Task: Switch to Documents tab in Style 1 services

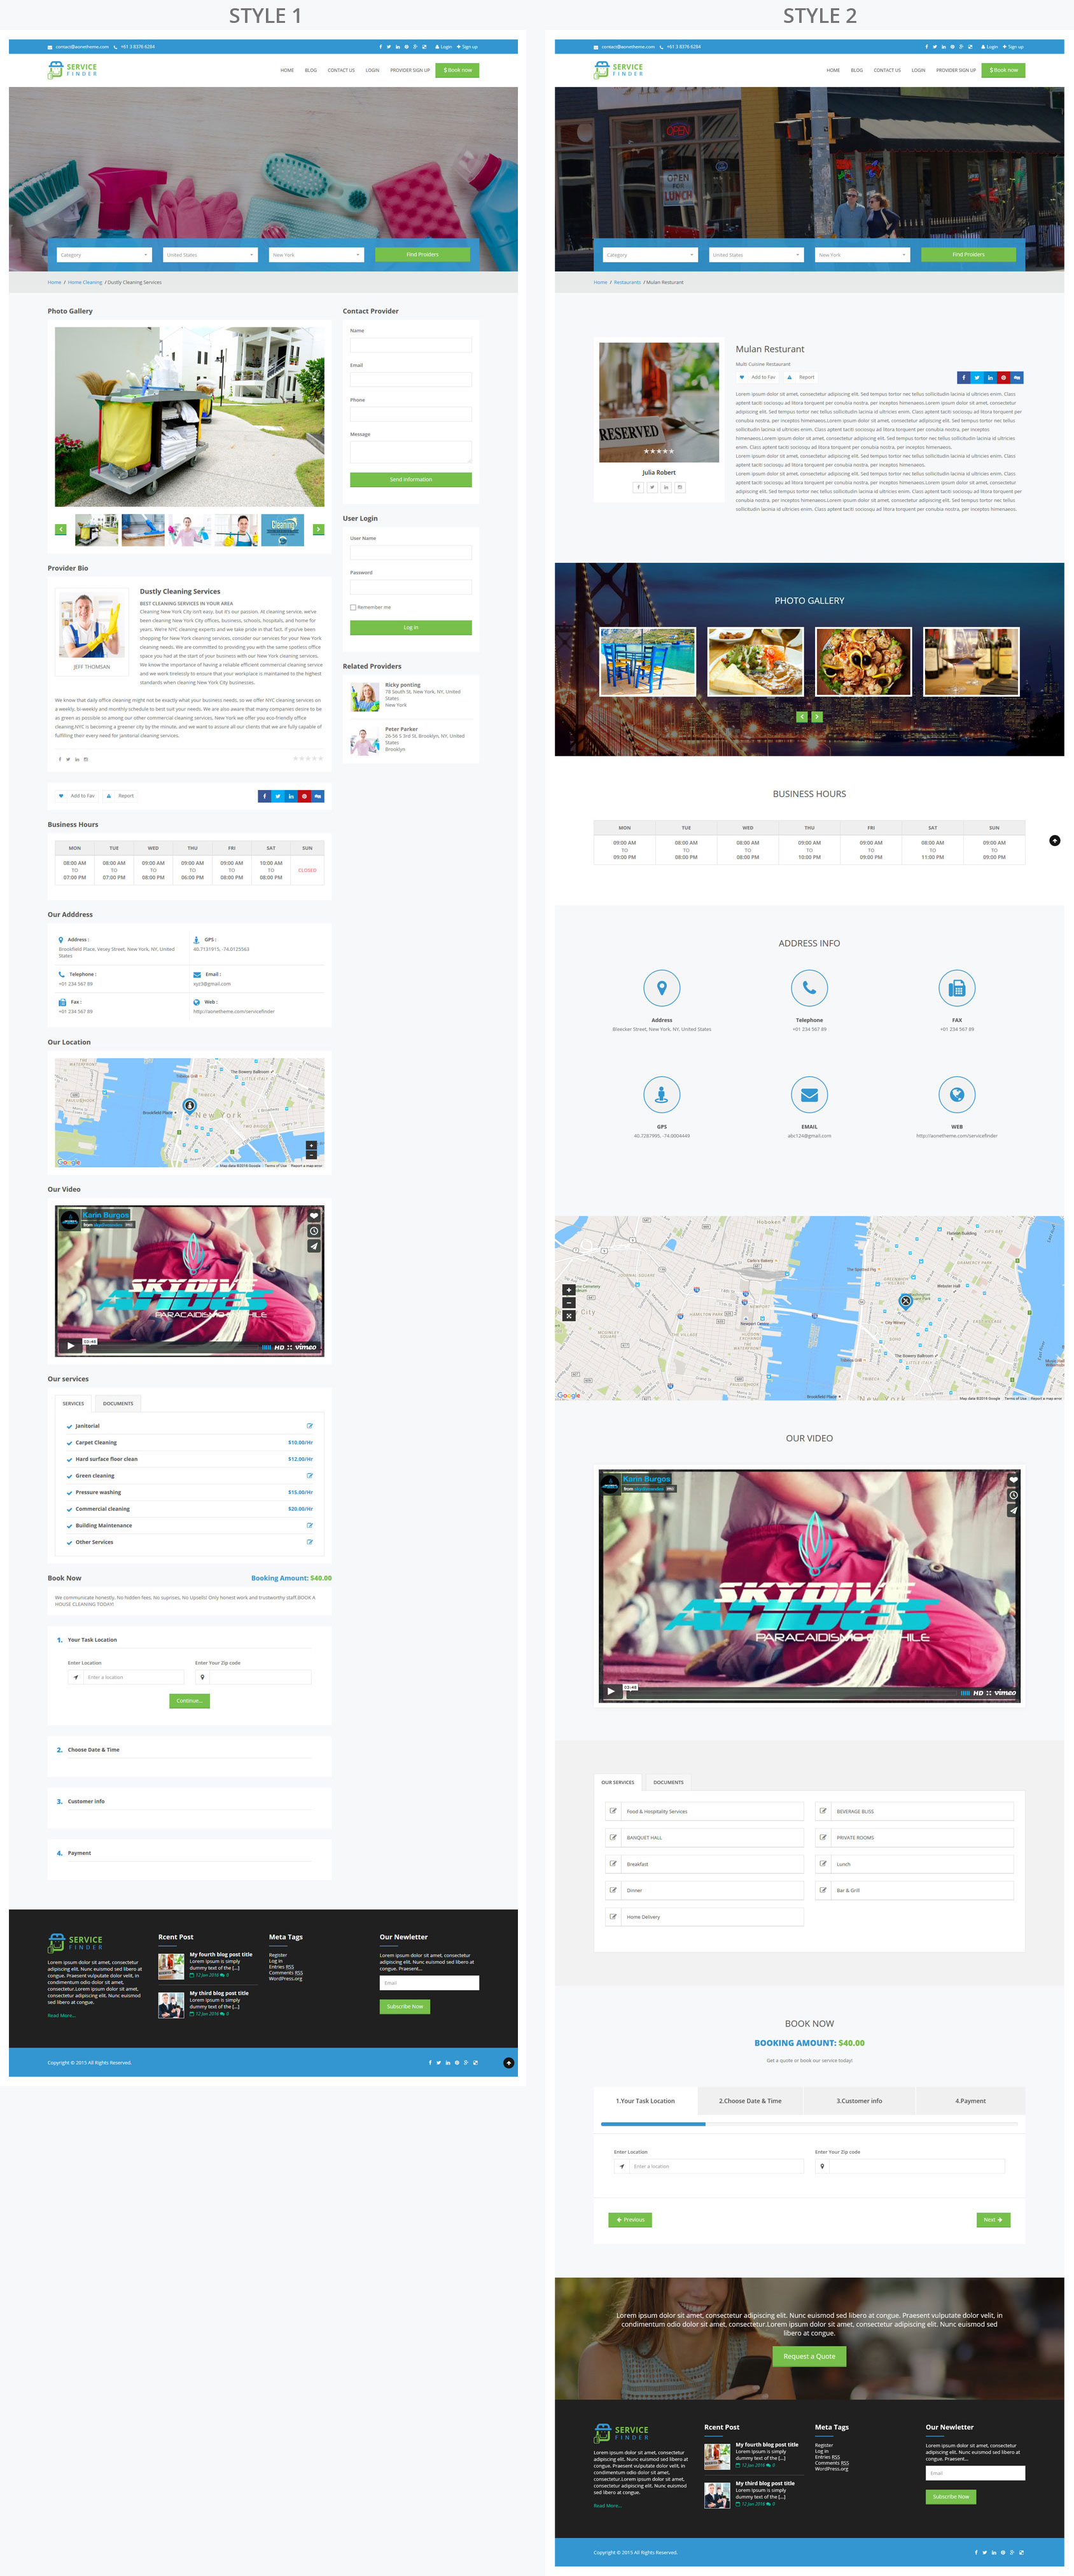Action: [118, 1403]
